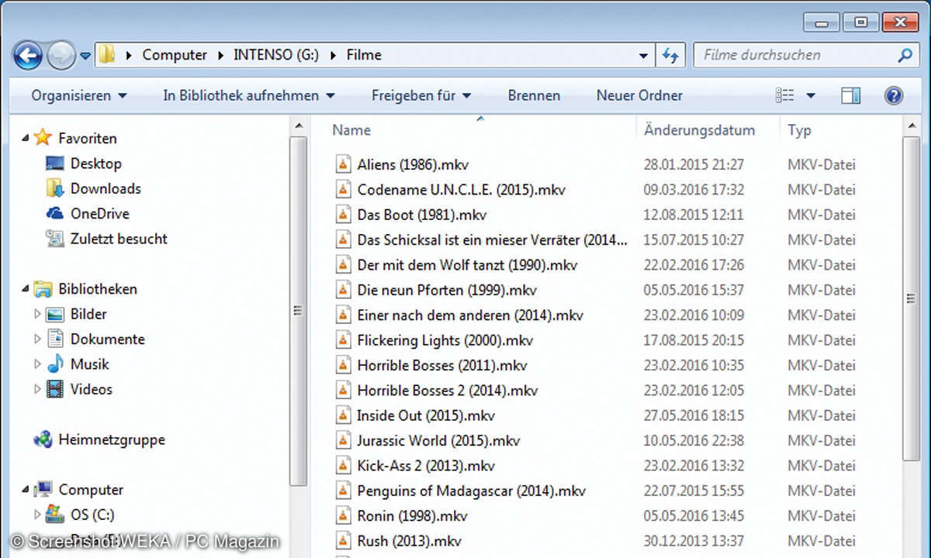The width and height of the screenshot is (931, 558).
Task: Expand the Videos library
Action: (x=37, y=390)
